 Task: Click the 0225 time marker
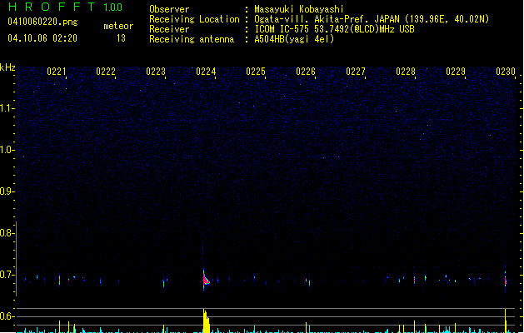coord(256,72)
